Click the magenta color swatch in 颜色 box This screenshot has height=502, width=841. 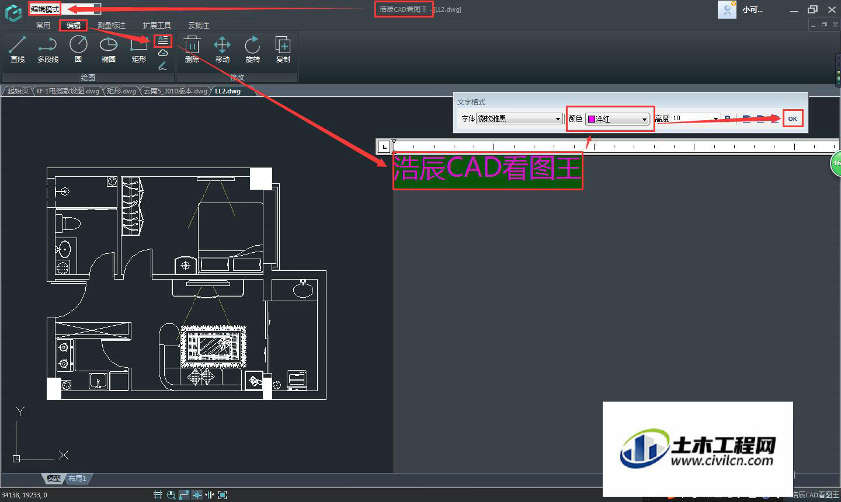pos(591,119)
